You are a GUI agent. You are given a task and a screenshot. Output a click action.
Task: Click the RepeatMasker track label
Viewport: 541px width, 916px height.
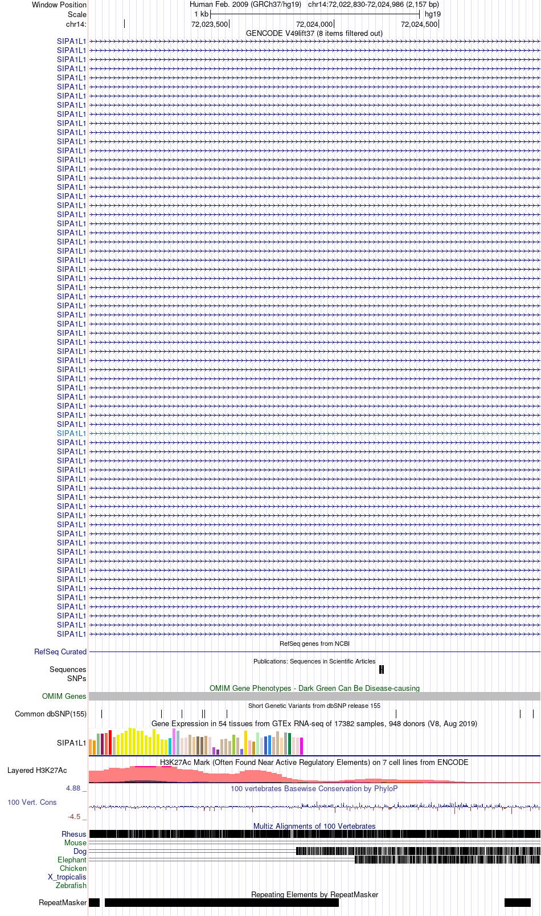[x=63, y=902]
